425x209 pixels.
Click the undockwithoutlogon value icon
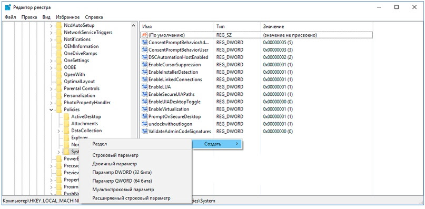144,124
